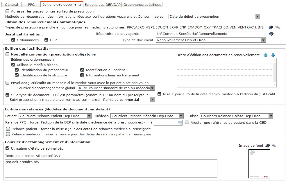Check Adresser les pièces jointes au lieu de prescription
Image resolution: width=288 pixels, height=181 pixels.
[x=8, y=11]
